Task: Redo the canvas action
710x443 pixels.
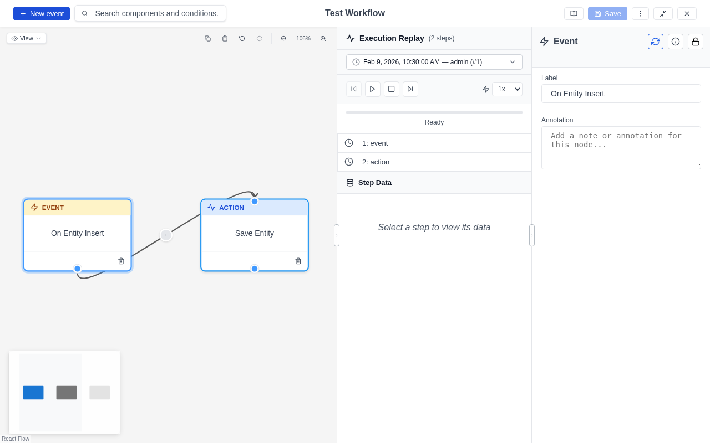Action: 260,38
